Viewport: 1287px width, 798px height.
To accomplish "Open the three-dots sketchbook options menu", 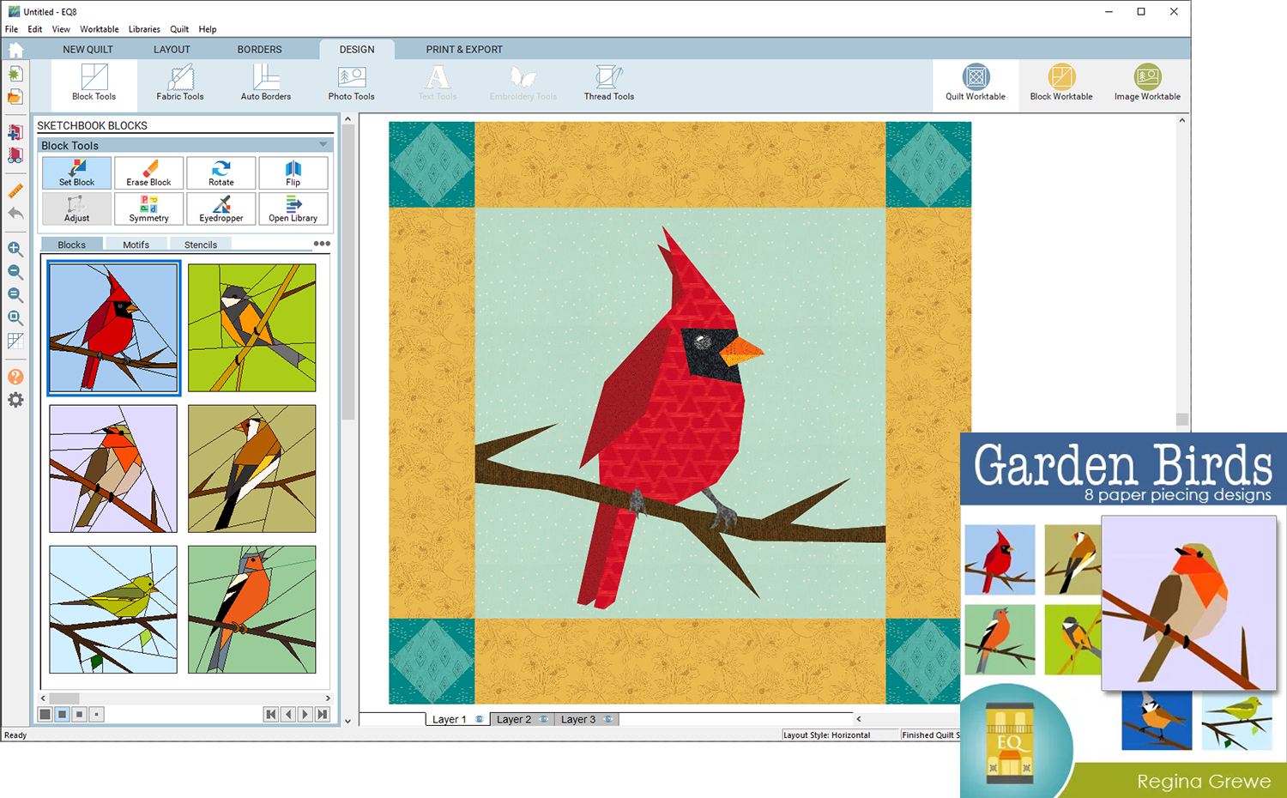I will pos(322,244).
